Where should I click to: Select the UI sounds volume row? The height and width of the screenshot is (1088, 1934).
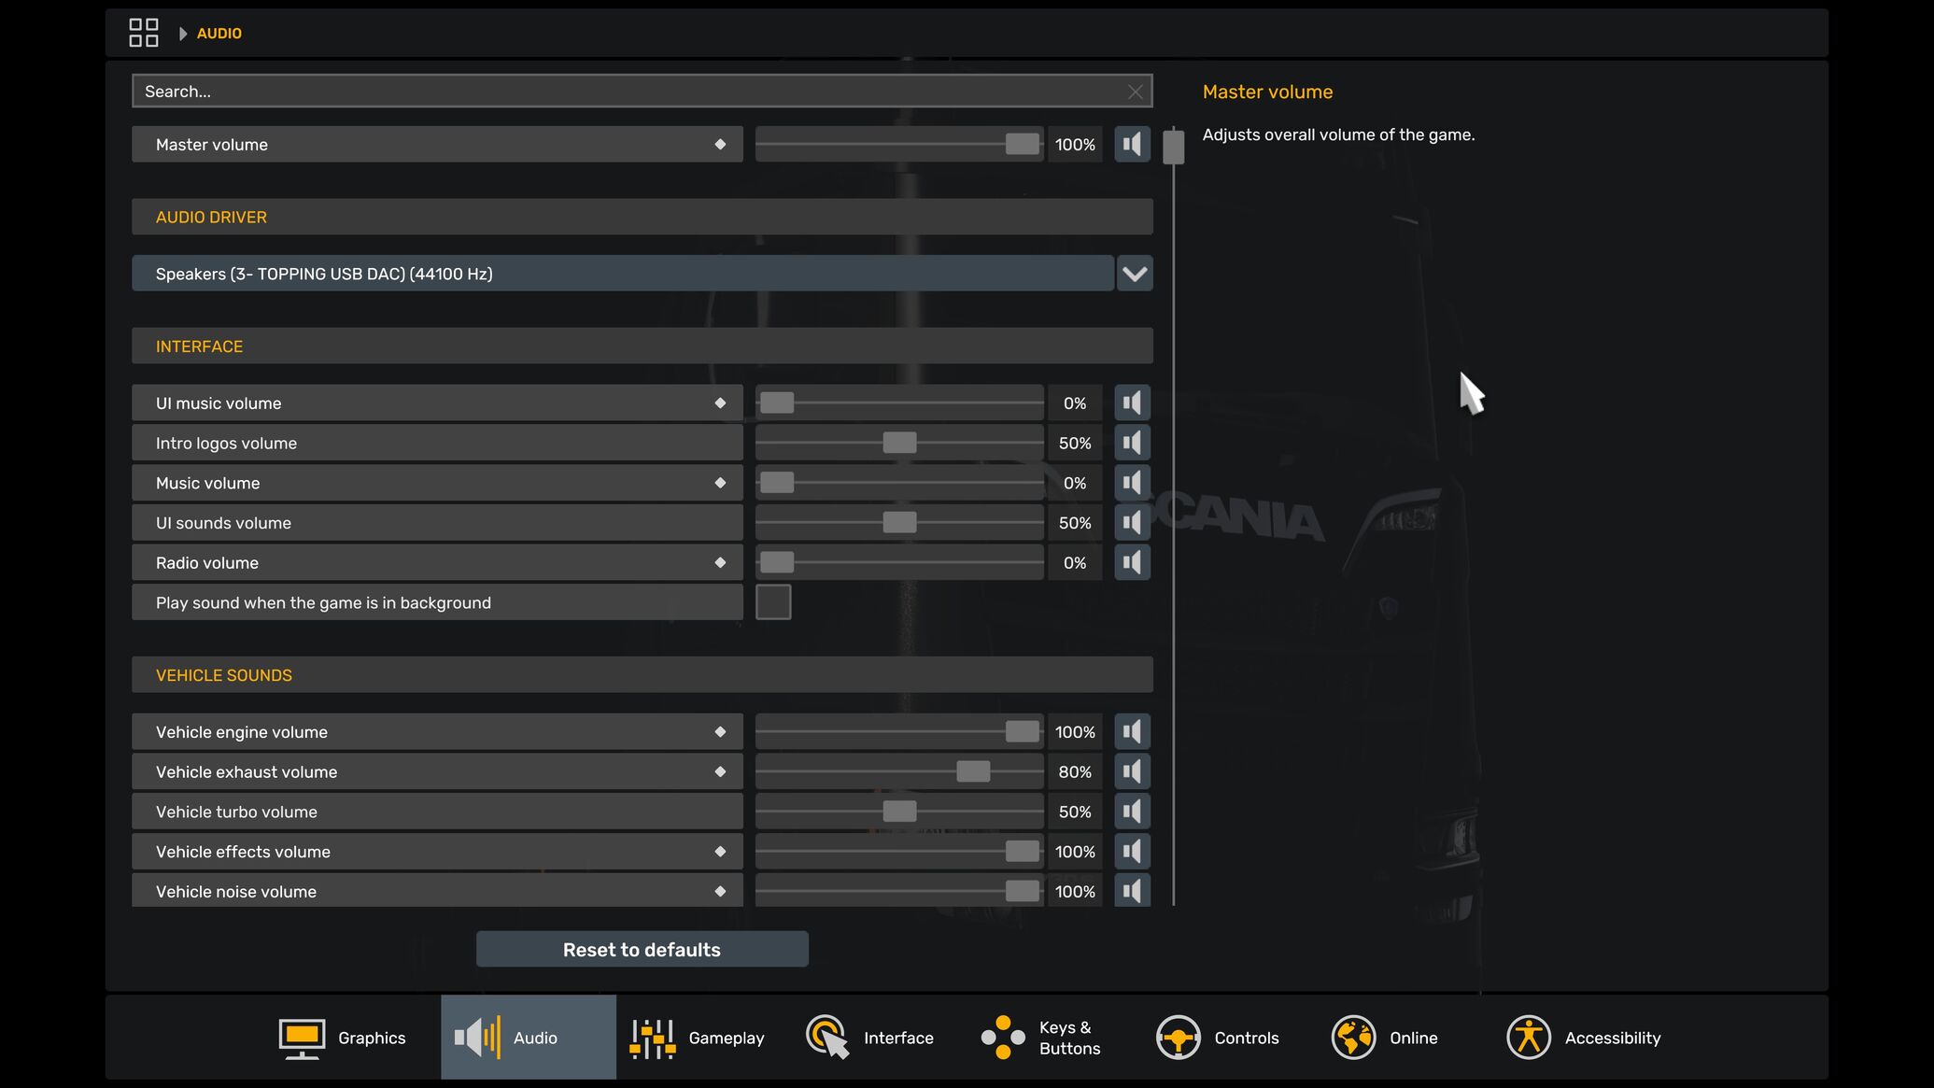tap(437, 522)
